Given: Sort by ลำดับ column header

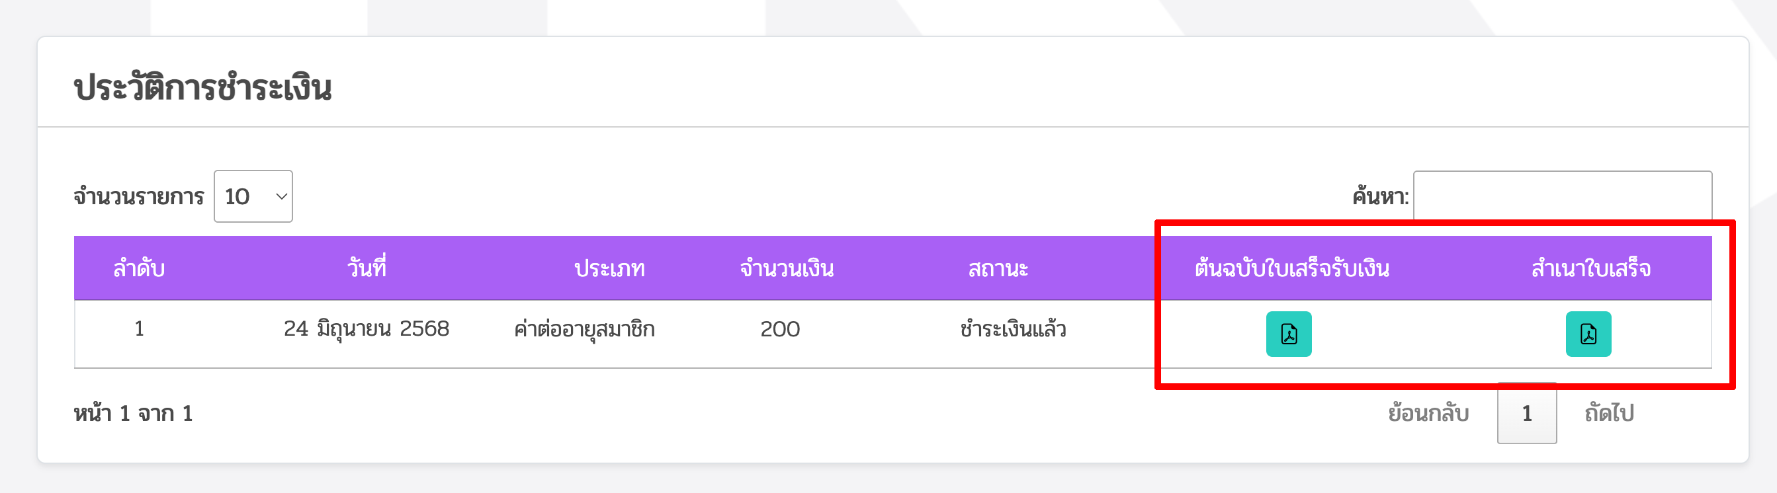Looking at the screenshot, I should click(x=139, y=268).
